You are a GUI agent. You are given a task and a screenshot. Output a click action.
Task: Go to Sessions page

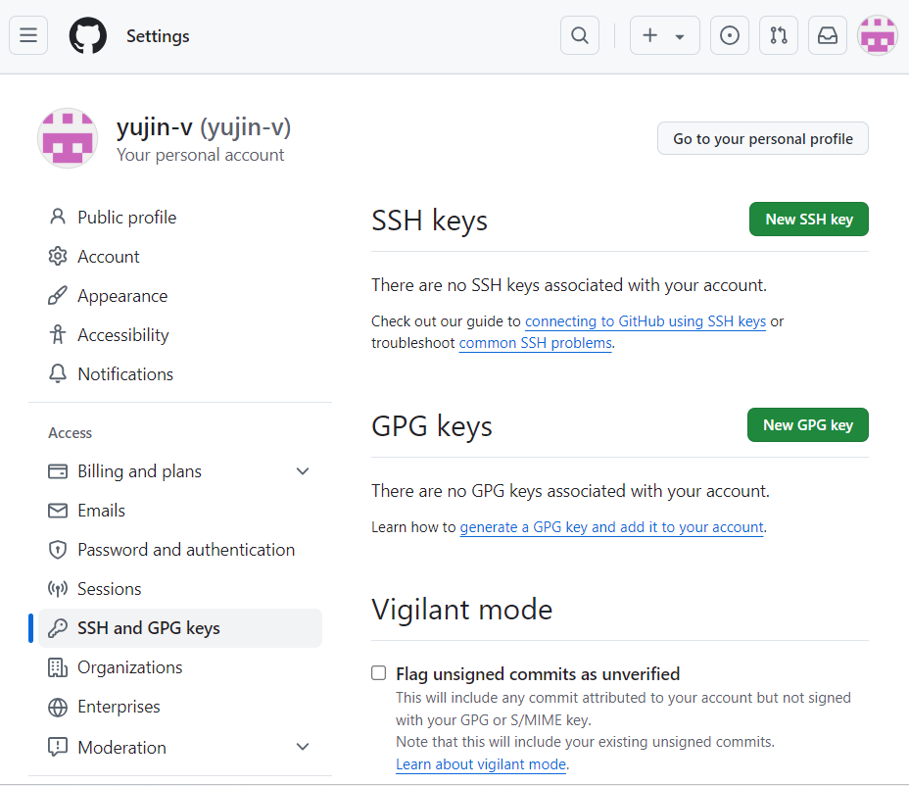179,589
